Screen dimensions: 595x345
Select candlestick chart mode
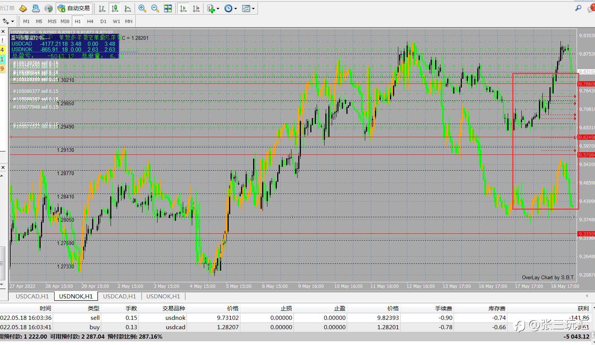click(115, 8)
